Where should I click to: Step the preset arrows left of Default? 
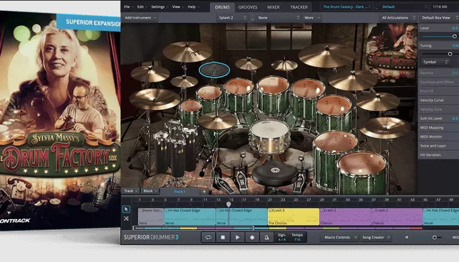tap(376, 7)
